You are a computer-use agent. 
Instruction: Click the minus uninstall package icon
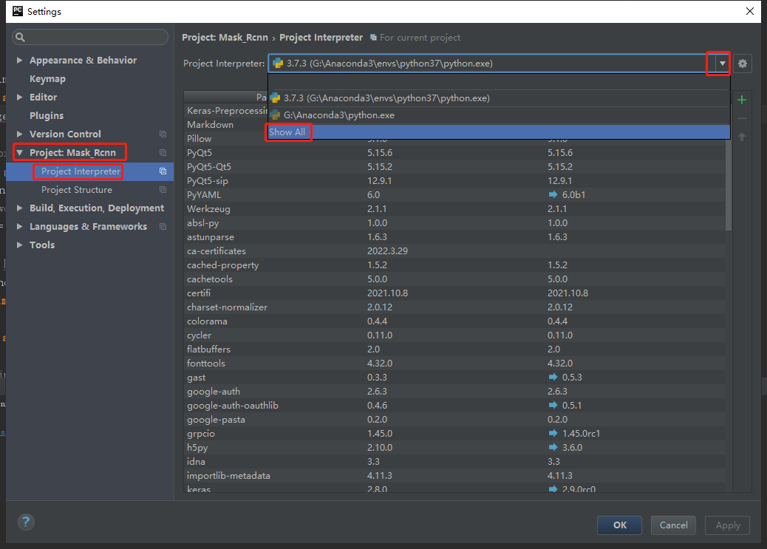pos(742,118)
